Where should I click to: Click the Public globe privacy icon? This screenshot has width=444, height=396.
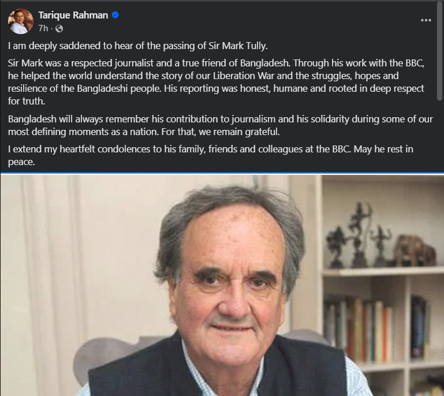pos(59,28)
